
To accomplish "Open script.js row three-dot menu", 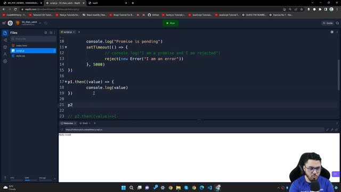I will (54, 51).
